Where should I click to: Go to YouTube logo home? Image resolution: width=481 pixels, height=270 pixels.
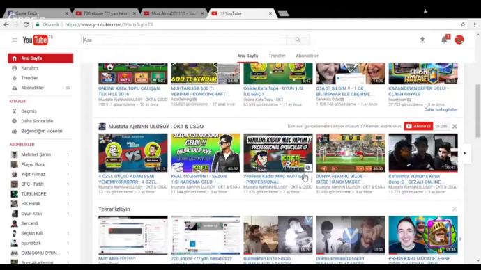tap(36, 40)
